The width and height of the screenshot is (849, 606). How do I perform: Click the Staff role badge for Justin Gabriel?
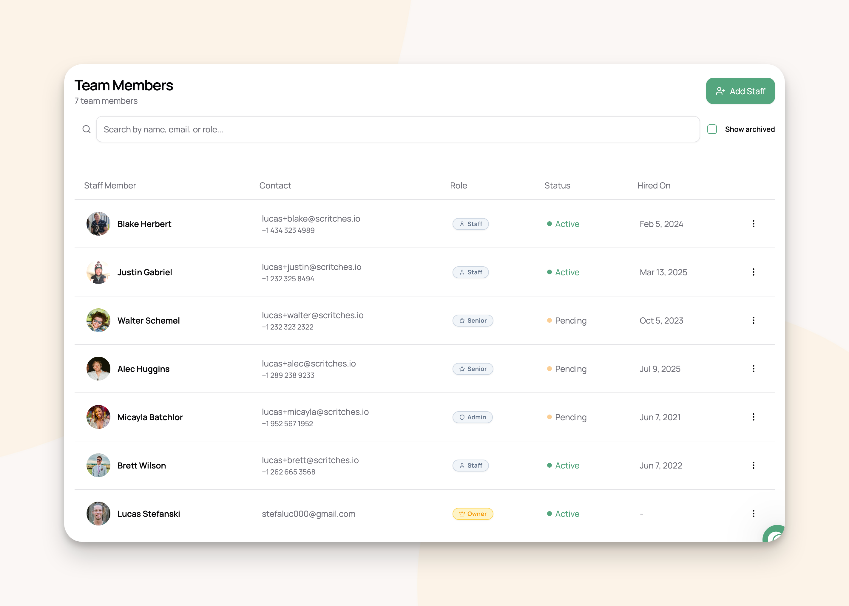470,272
